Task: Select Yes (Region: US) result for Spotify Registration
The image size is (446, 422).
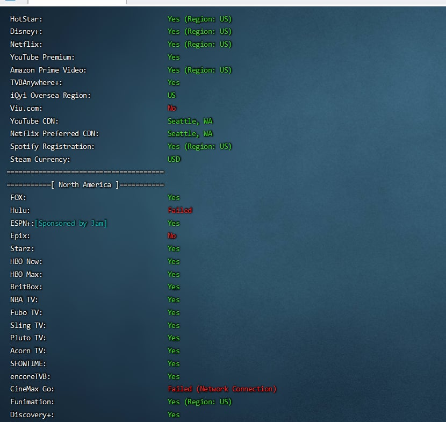Action: coord(200,147)
